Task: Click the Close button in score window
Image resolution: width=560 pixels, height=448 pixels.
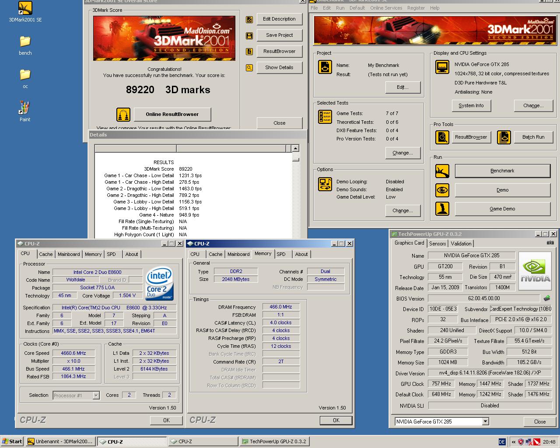Action: pos(279,123)
